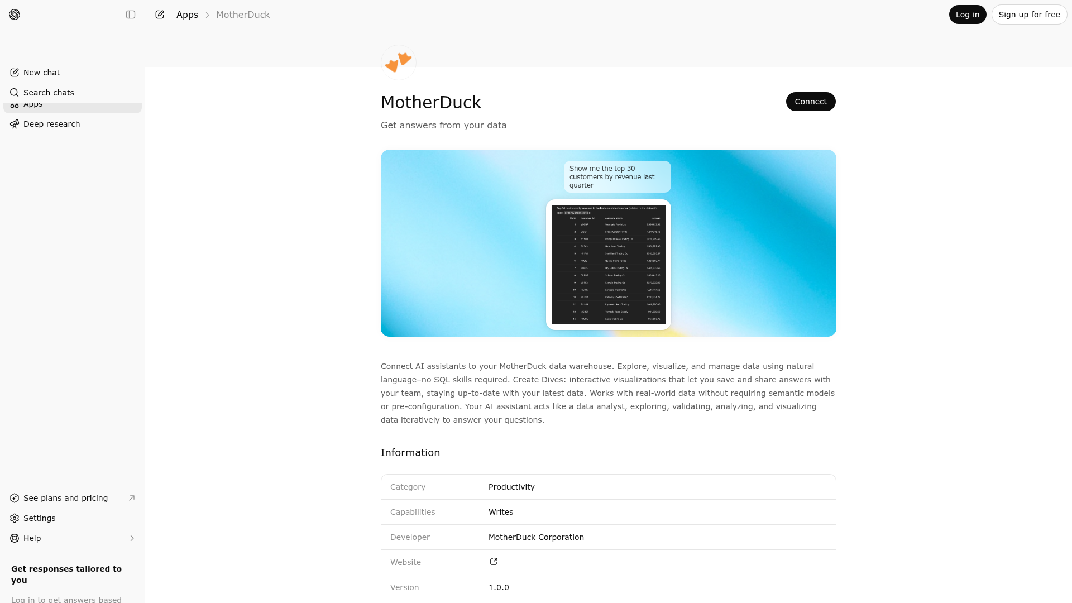The width and height of the screenshot is (1072, 603).
Task: Select the New chat pencil icon
Action: (x=15, y=73)
